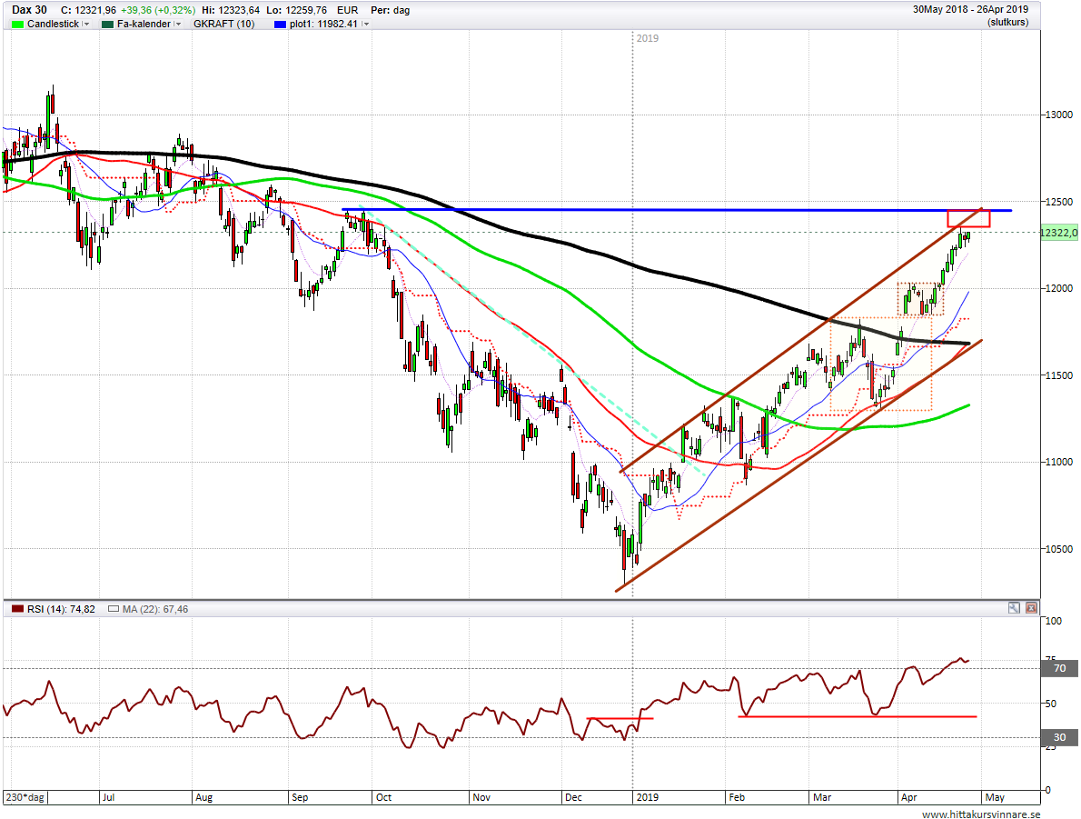Click the C: 12321,96 close value
The image size is (1081, 819).
click(x=88, y=10)
